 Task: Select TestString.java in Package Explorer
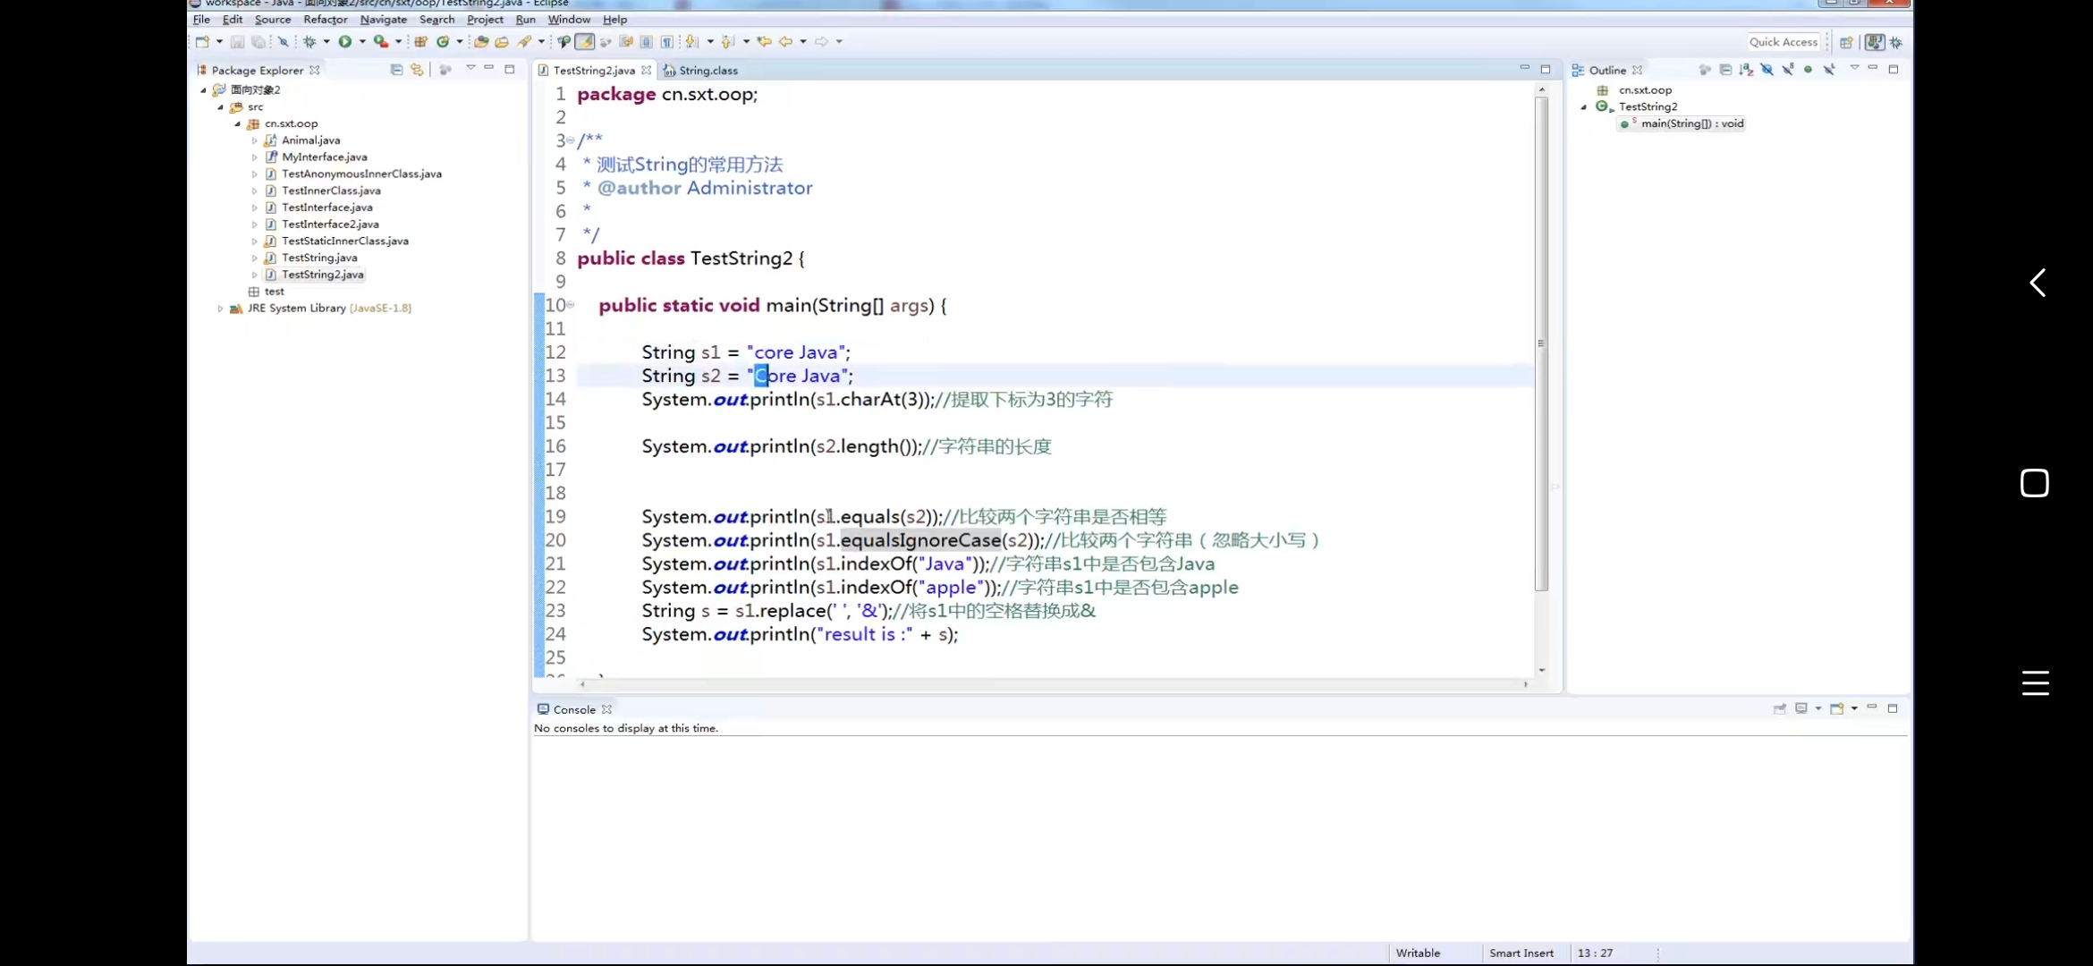tap(319, 258)
